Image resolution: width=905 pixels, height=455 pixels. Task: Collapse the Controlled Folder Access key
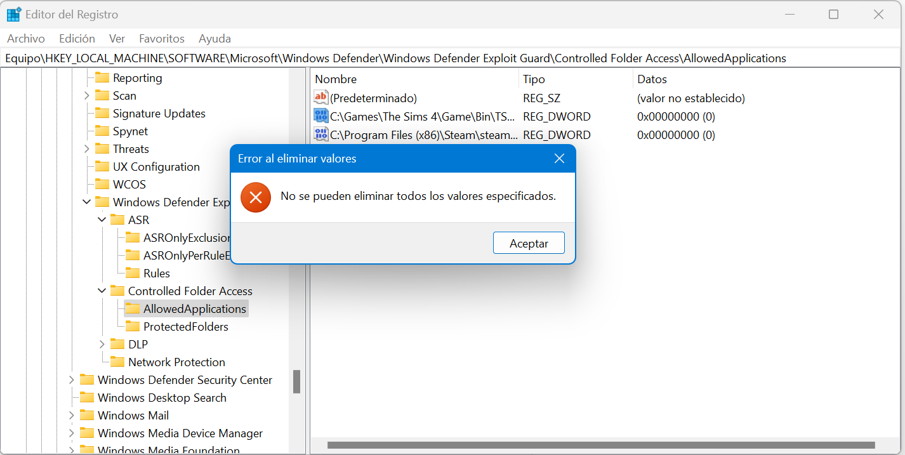pyautogui.click(x=102, y=291)
